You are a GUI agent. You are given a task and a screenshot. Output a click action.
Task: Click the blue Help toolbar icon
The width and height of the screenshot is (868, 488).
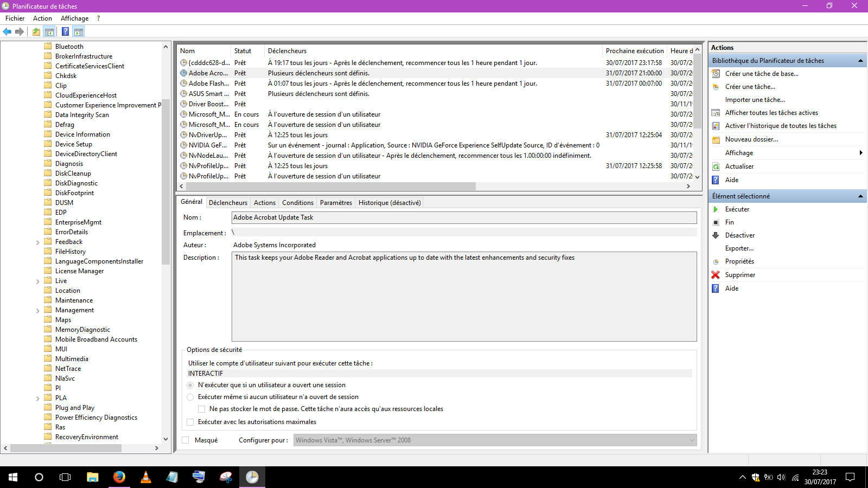pos(65,31)
